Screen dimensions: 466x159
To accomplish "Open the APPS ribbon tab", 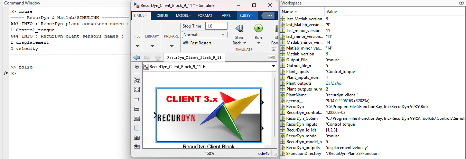I will (226, 15).
